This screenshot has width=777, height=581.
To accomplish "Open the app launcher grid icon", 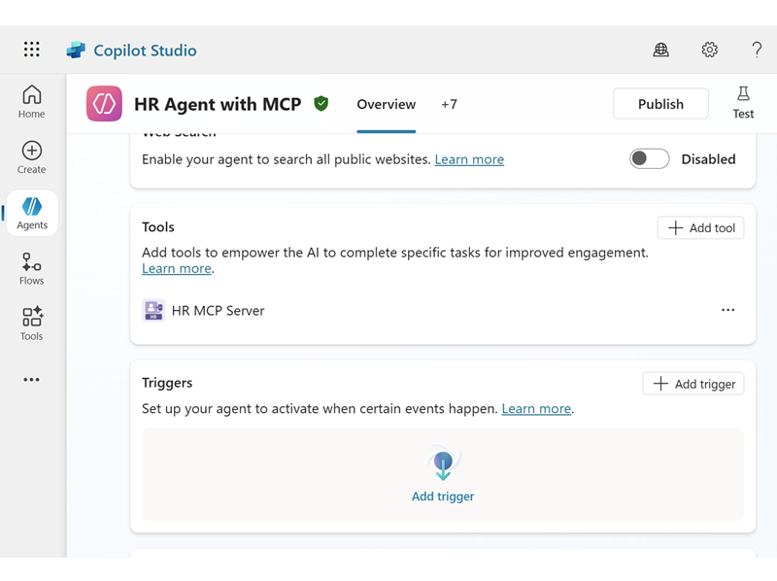I will 32,50.
